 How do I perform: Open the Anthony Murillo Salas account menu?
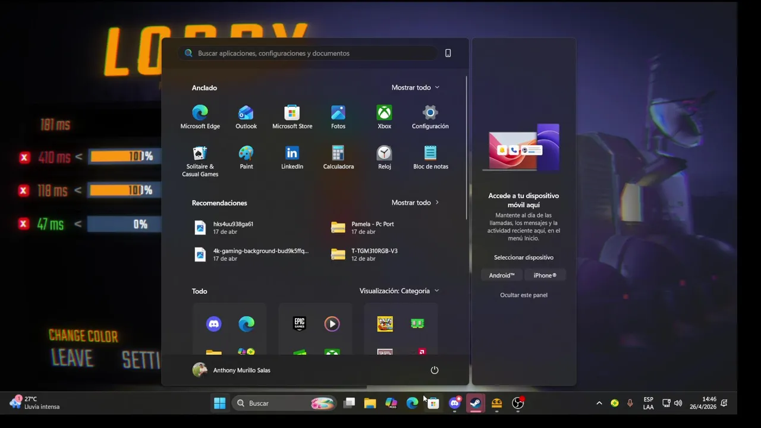(231, 370)
